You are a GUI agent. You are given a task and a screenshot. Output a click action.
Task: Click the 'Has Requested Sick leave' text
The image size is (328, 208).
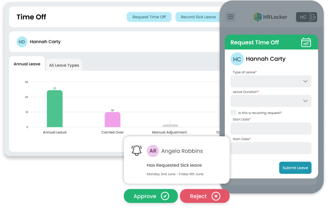click(174, 165)
